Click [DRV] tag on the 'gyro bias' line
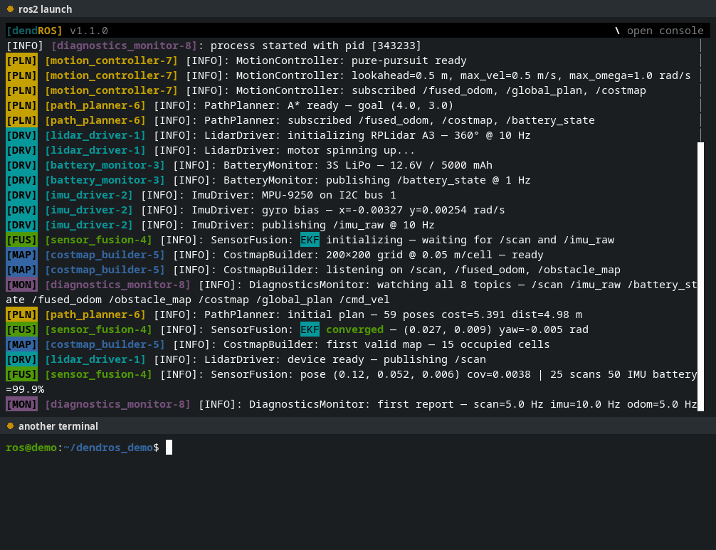This screenshot has width=716, height=550. pos(21,210)
